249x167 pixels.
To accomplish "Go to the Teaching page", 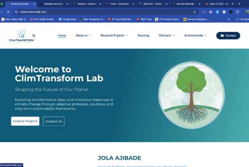I will (x=143, y=36).
